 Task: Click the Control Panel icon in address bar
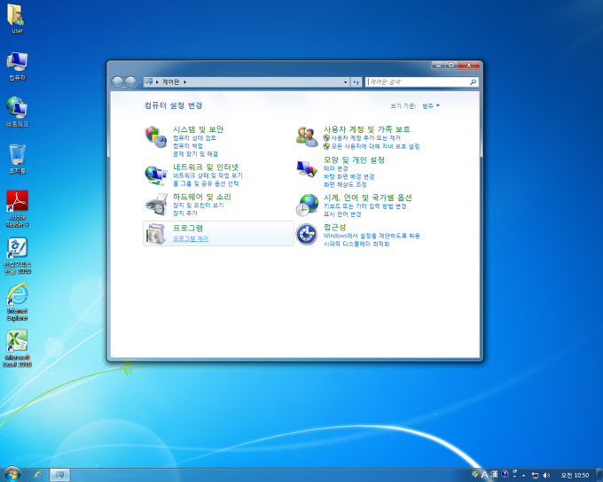click(149, 82)
